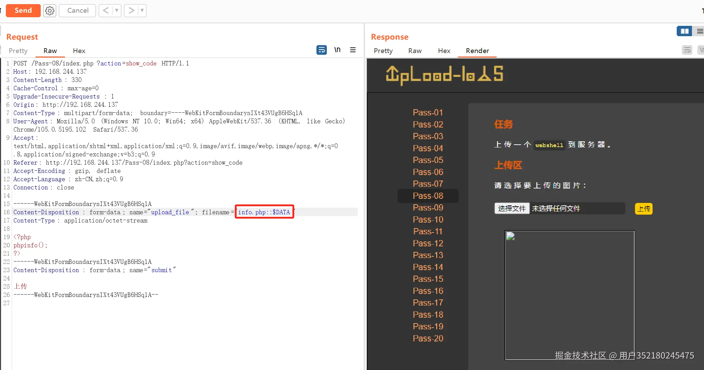Click the Referer header line

(128, 163)
